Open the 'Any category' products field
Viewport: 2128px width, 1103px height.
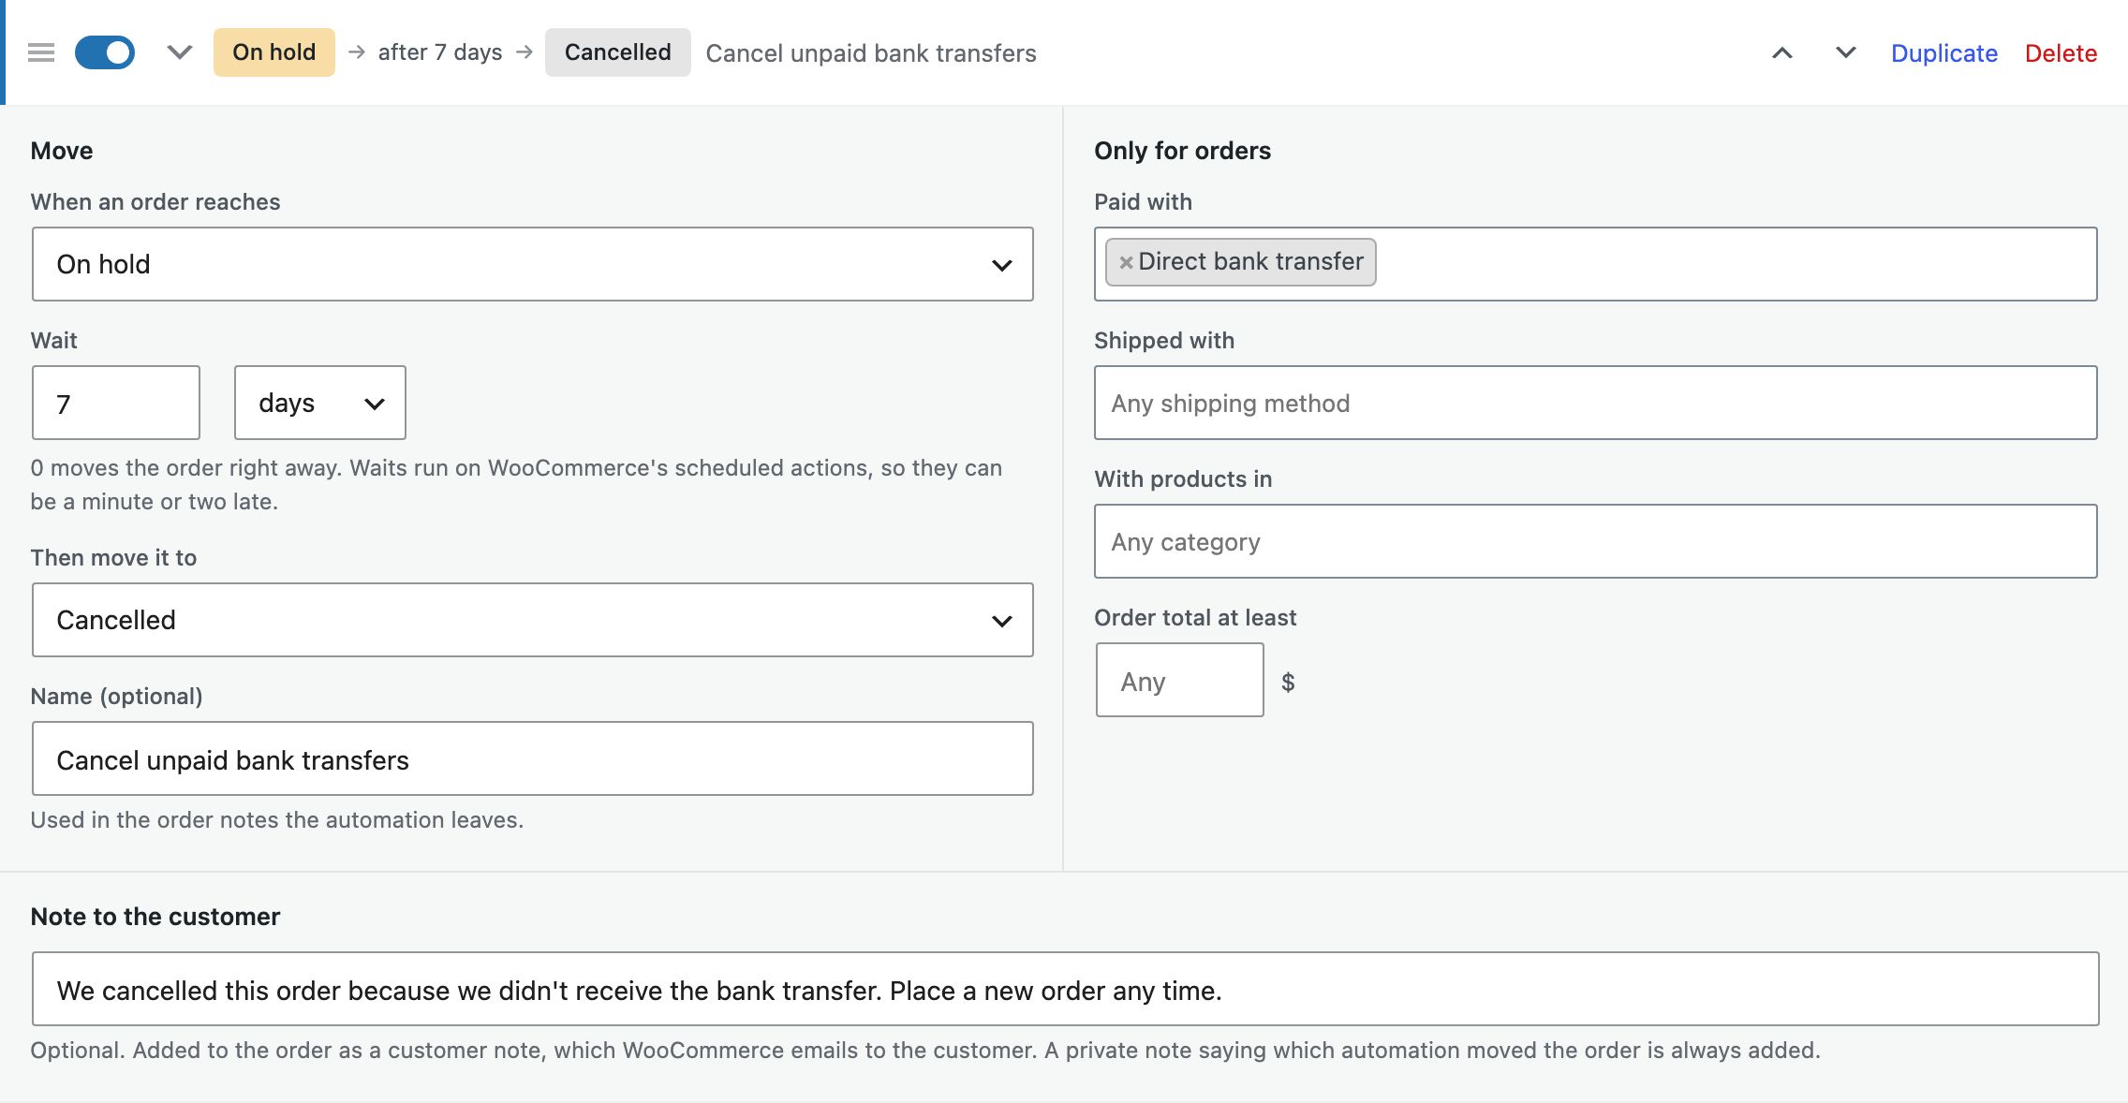[x=1596, y=541]
